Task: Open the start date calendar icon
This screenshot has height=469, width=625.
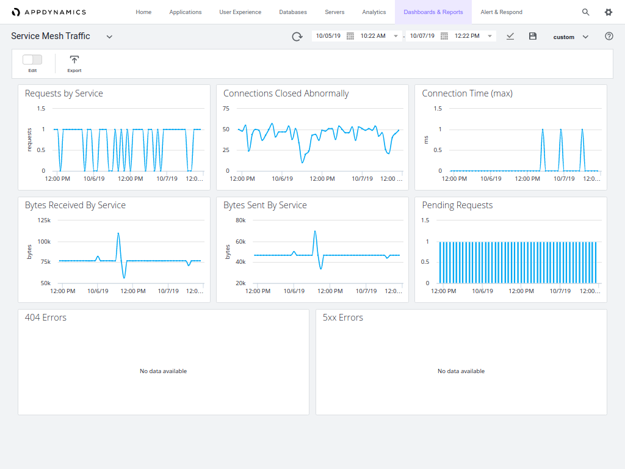Action: click(x=350, y=36)
